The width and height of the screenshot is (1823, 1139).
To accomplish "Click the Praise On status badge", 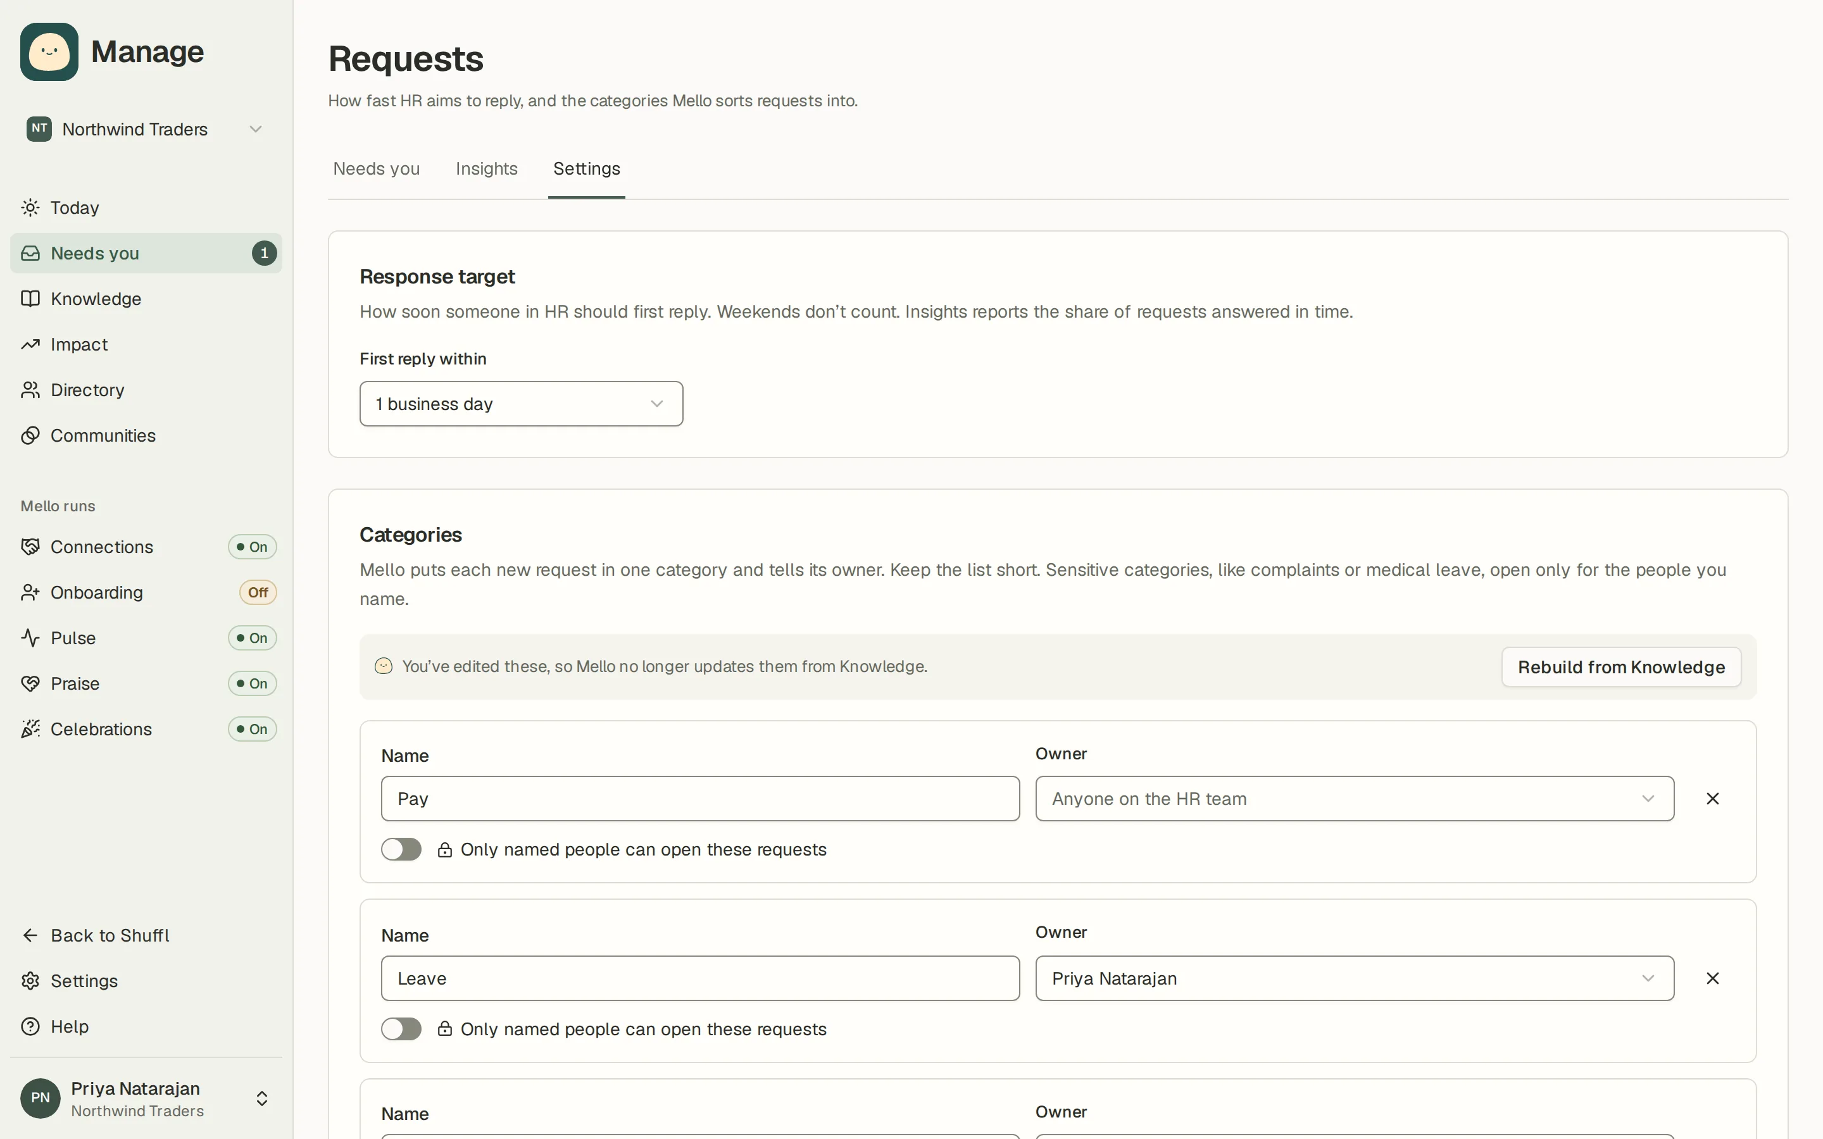I will (x=253, y=683).
